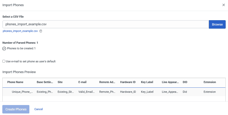This screenshot has height=115, width=228.
Task: Click the DID column header
Action: point(185,82)
